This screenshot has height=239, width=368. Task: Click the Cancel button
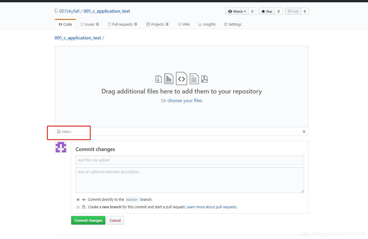[115, 220]
